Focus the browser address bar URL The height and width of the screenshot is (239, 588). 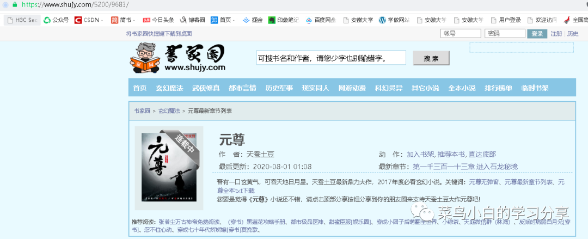click(x=75, y=5)
